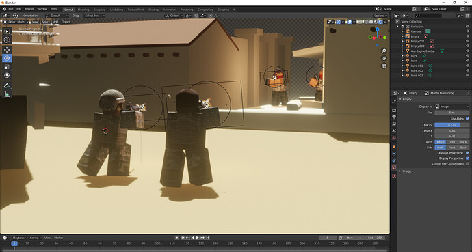Click the pan hand icon in the viewport

pos(384,58)
